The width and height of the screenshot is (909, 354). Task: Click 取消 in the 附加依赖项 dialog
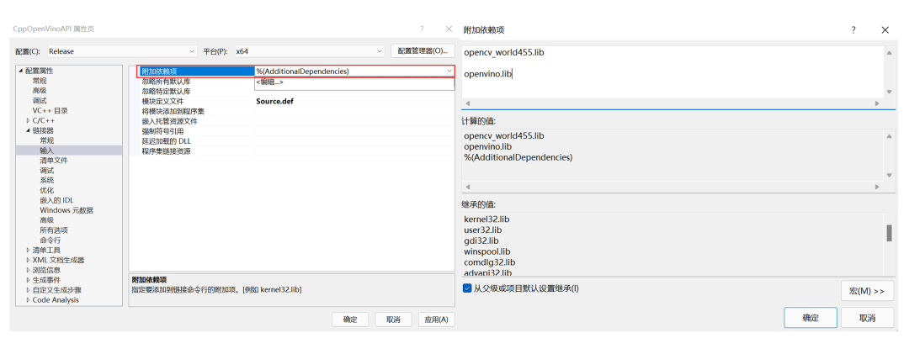pyautogui.click(x=867, y=318)
